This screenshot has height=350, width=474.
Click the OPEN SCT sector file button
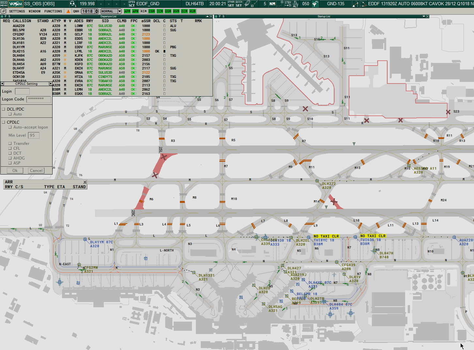pos(132,4)
